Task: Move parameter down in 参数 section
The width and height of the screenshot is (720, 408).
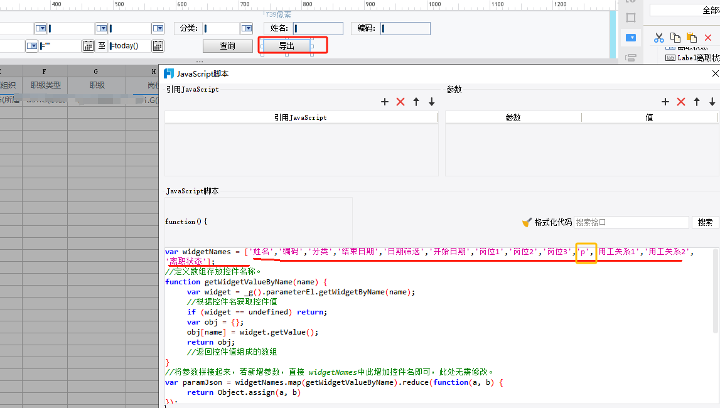Action: pyautogui.click(x=712, y=102)
